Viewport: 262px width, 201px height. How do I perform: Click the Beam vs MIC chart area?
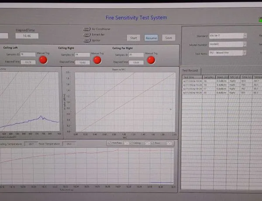[x=125, y=102]
